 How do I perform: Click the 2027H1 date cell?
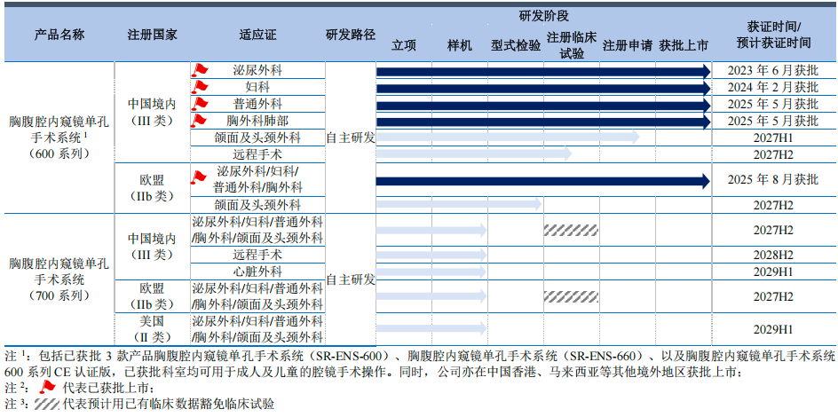click(x=773, y=138)
